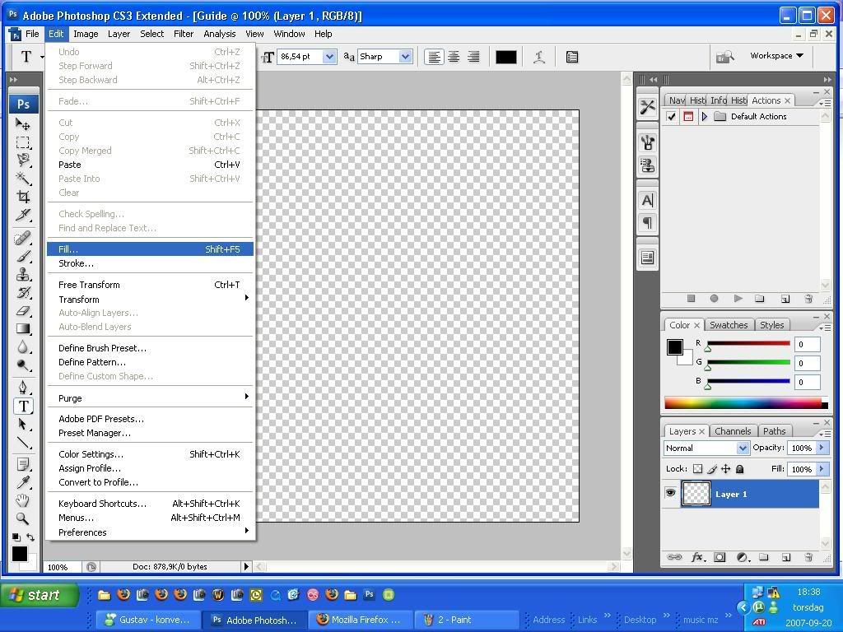
Task: Select the Hand tool
Action: 22,500
